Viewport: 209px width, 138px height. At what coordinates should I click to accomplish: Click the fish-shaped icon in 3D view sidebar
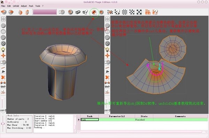click(x=3, y=62)
